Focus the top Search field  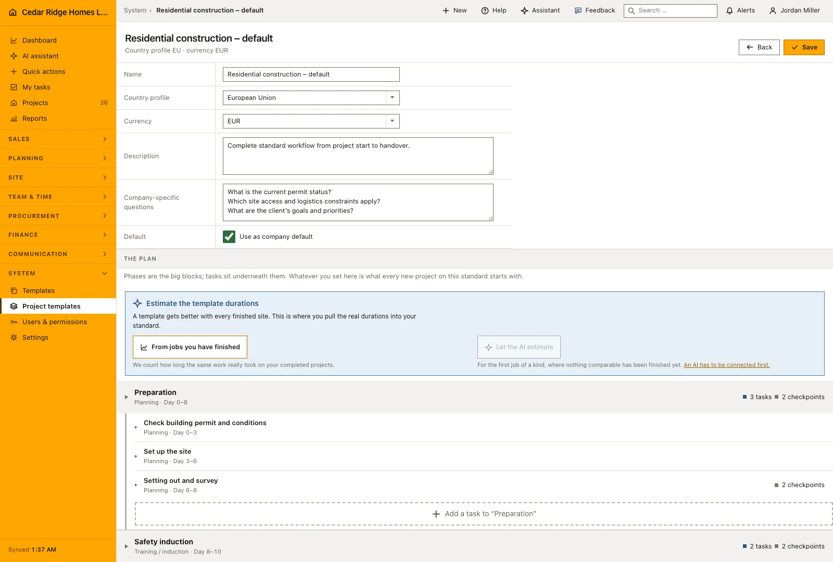click(x=671, y=11)
